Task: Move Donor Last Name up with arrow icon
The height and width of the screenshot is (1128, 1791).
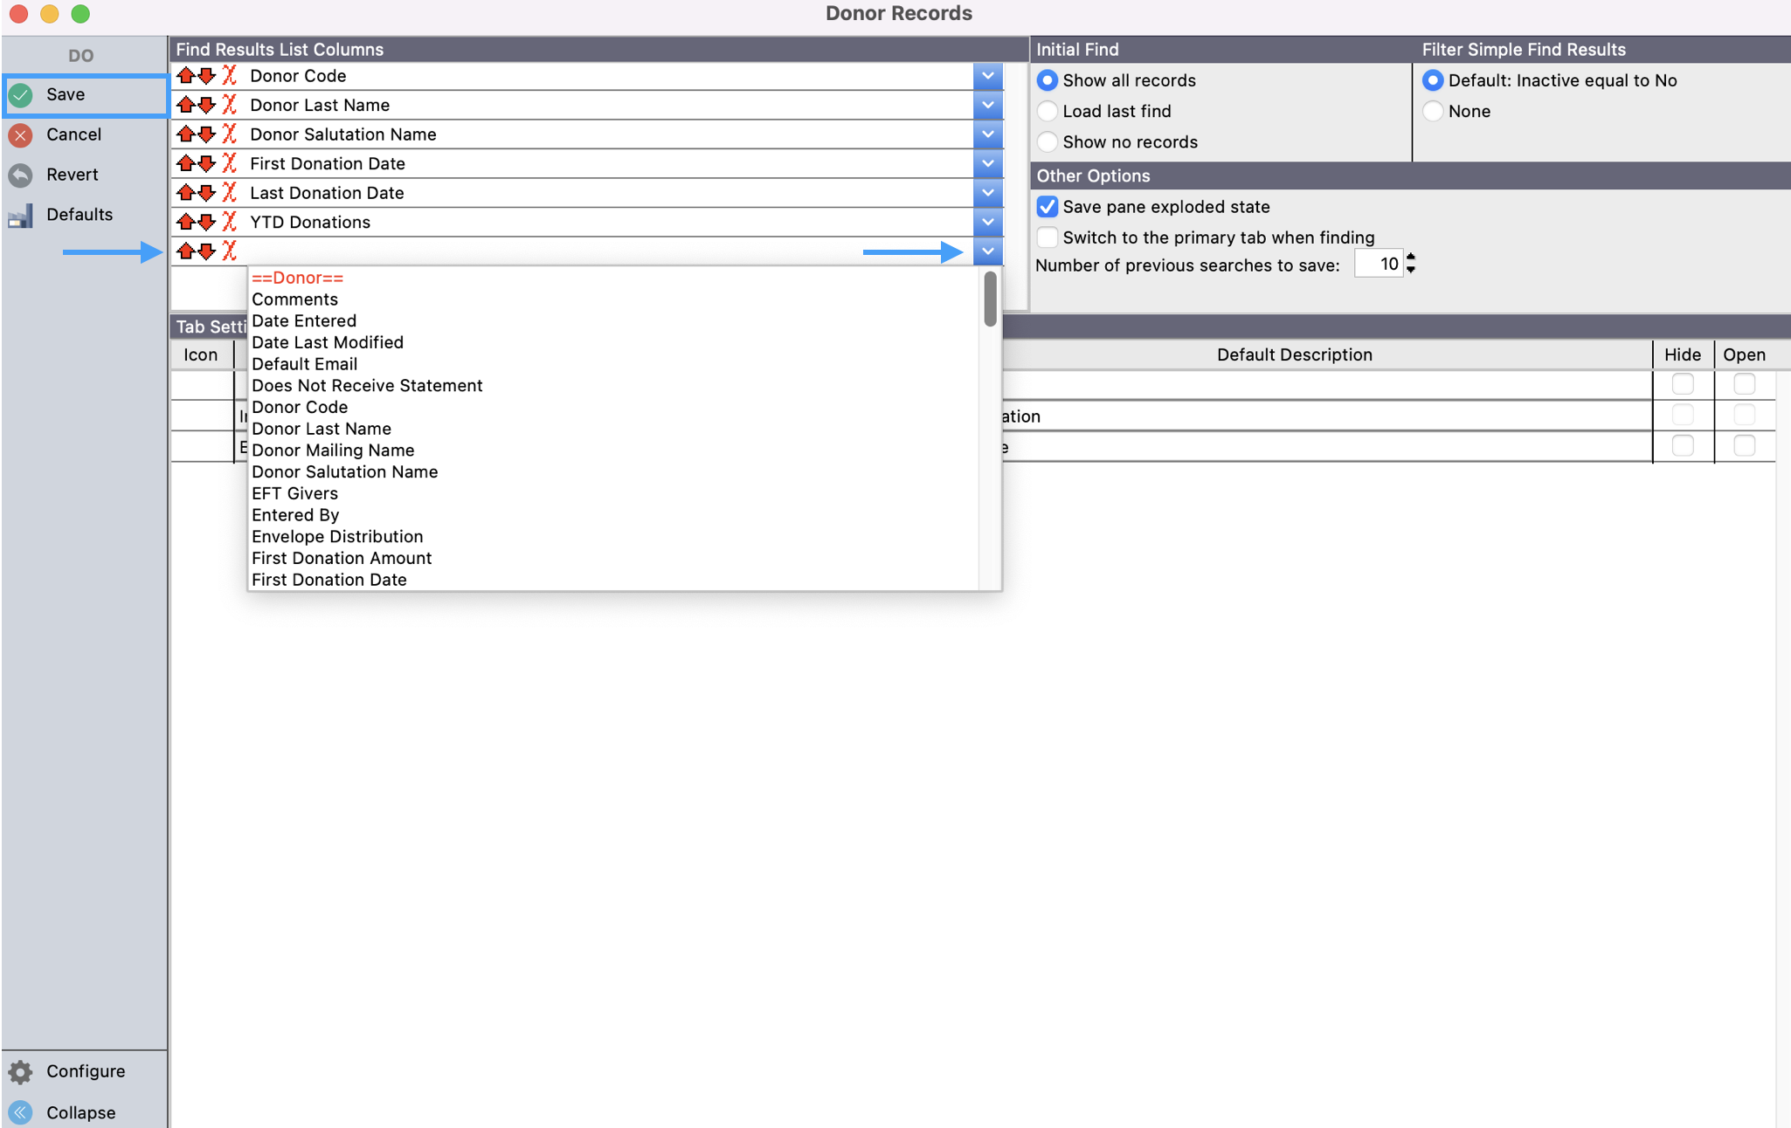Action: pos(185,105)
